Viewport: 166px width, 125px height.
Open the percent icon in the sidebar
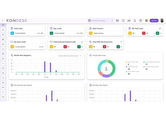tap(3, 92)
